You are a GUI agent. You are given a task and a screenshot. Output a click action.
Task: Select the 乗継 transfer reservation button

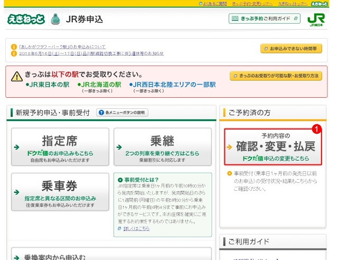pos(163,147)
